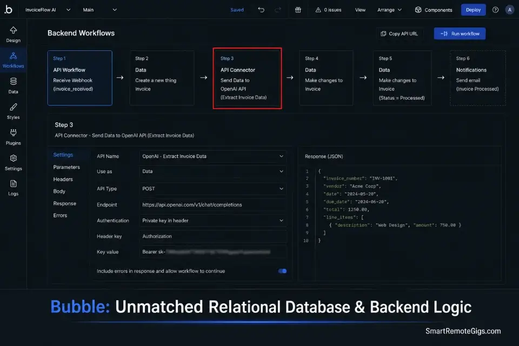The width and height of the screenshot is (519, 346).
Task: Switch to the Headers tab
Action: 63,179
